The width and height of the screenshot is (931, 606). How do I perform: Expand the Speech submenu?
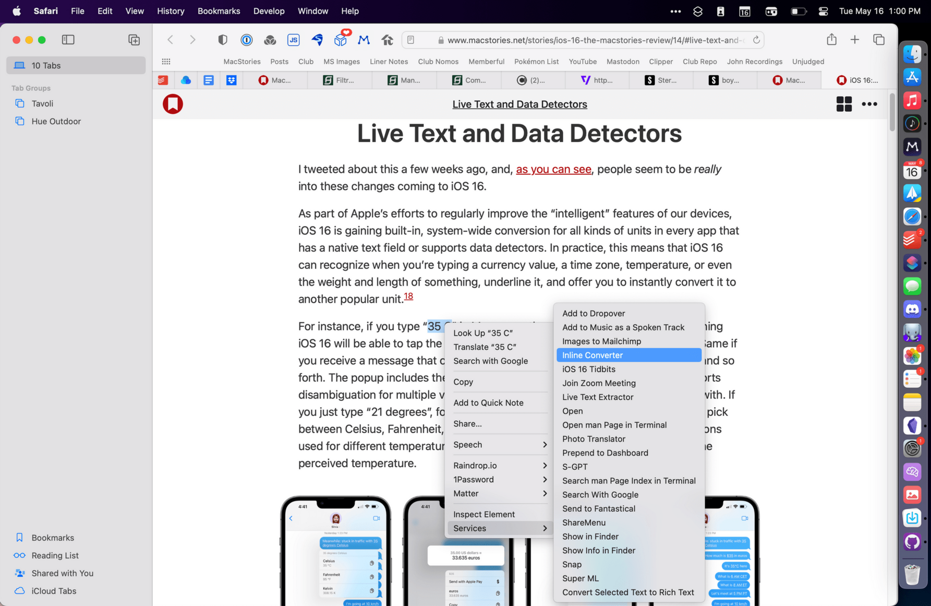[x=499, y=444]
